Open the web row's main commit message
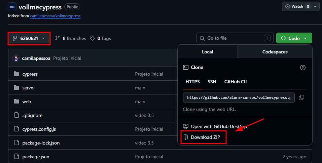This screenshot has width=322, height=163. 140,101
